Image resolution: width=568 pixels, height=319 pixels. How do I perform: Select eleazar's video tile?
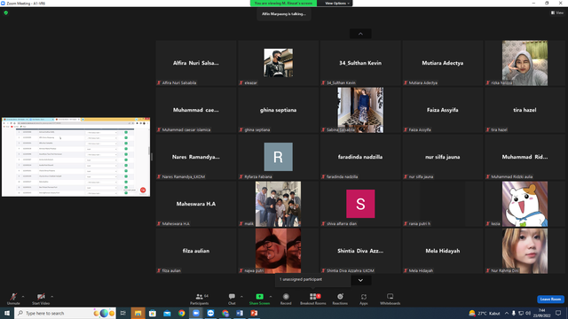pyautogui.click(x=278, y=63)
